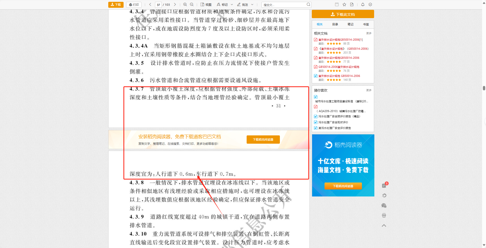Open 《室外排水设计规范》(GB50014-2006) 203页 link
The image size is (486, 248).
(x=344, y=49)
